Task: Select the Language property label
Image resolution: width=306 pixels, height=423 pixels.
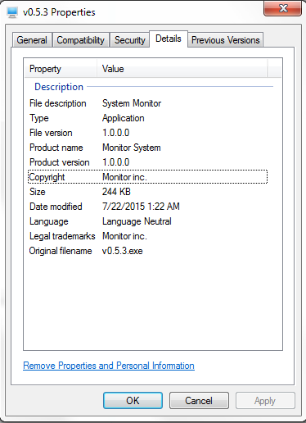Action: pyautogui.click(x=49, y=221)
